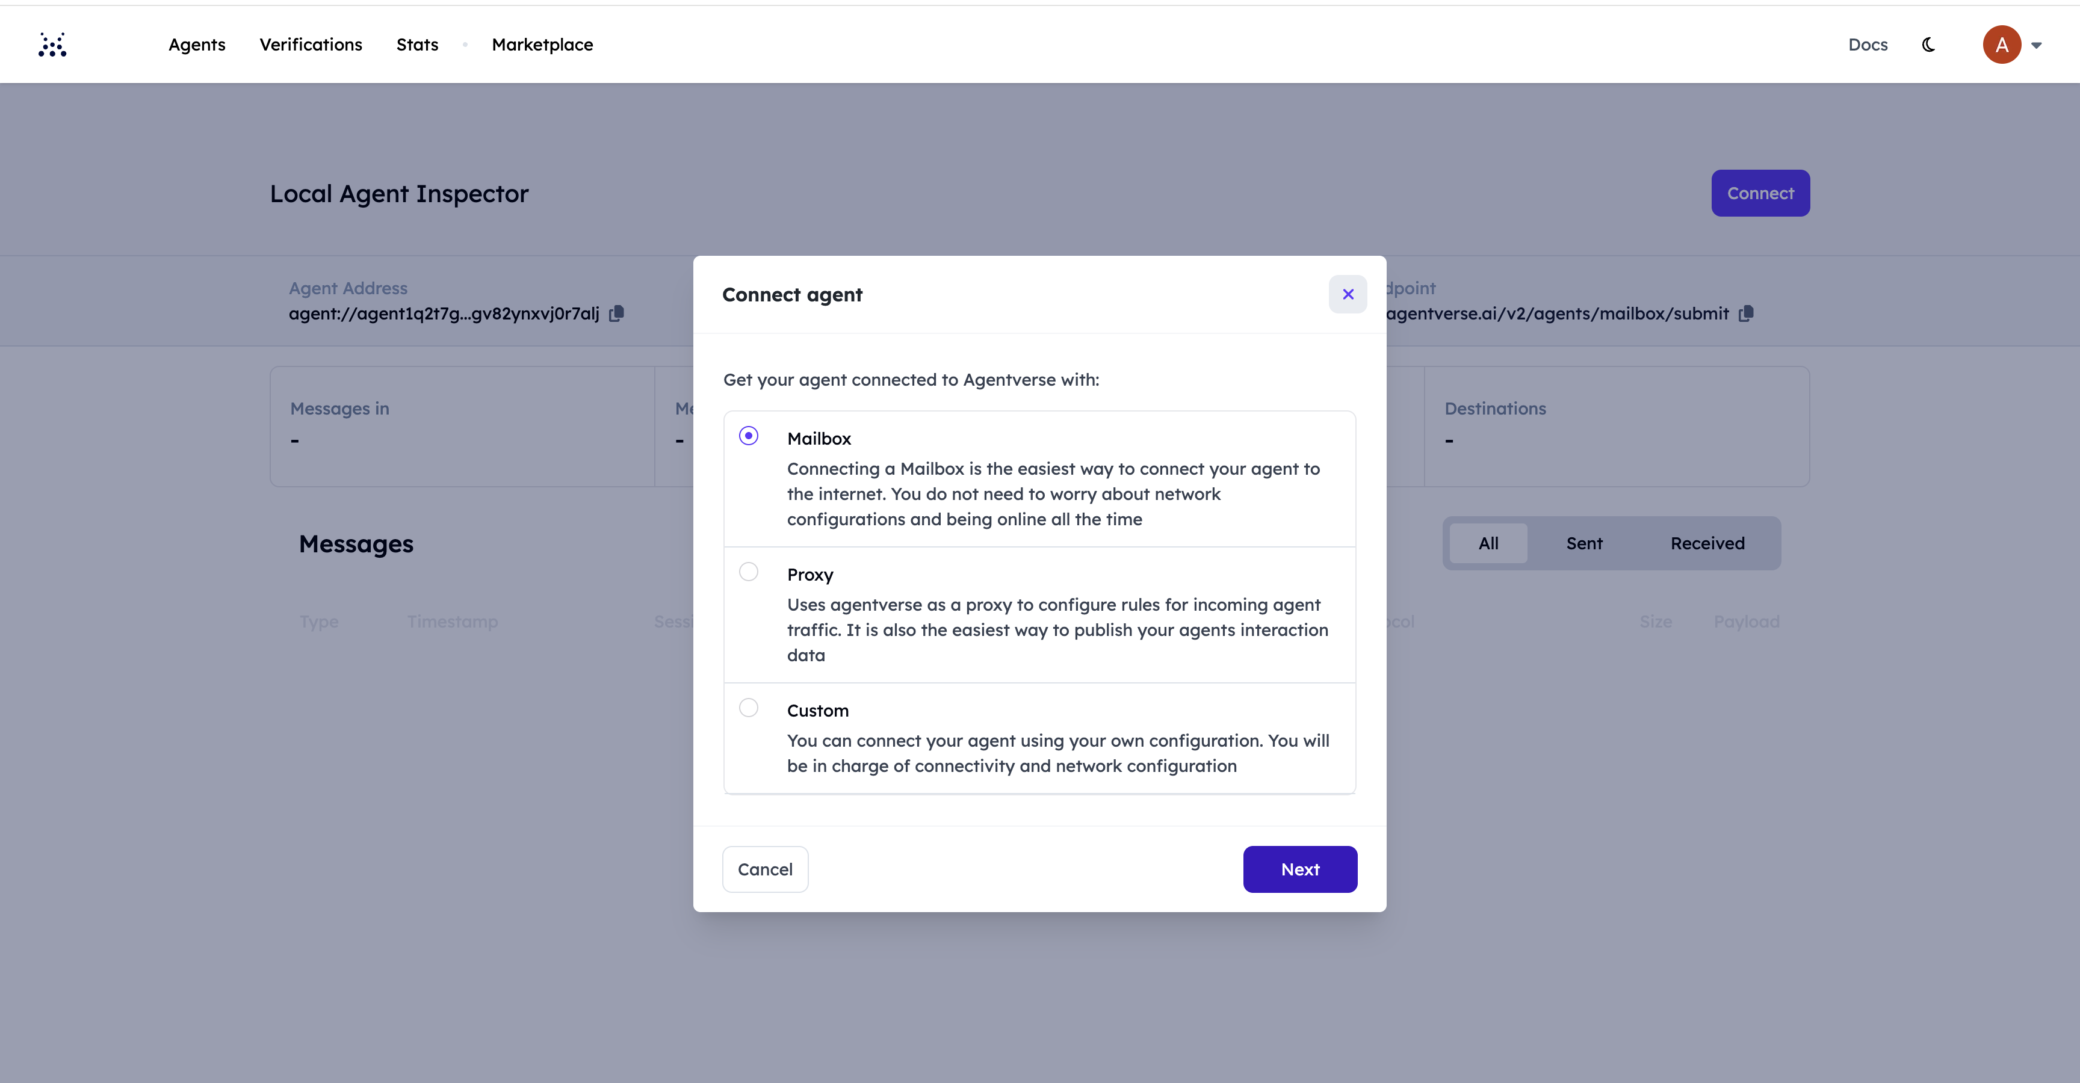Screen dimensions: 2080x1083
Task: Click the Next button
Action: (x=1299, y=869)
